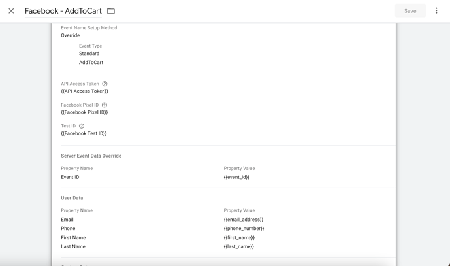Click the AddToCart event value
Screen dimensions: 450x266
pyautogui.click(x=91, y=62)
